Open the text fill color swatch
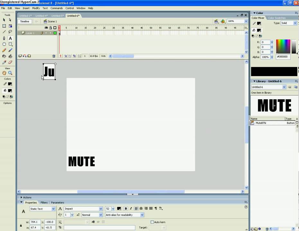299x231 pixels. 119,209
